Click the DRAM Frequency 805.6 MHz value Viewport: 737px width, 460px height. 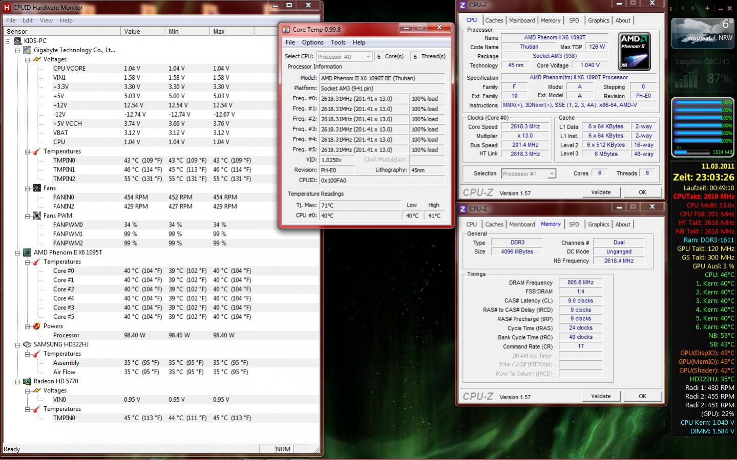[580, 282]
